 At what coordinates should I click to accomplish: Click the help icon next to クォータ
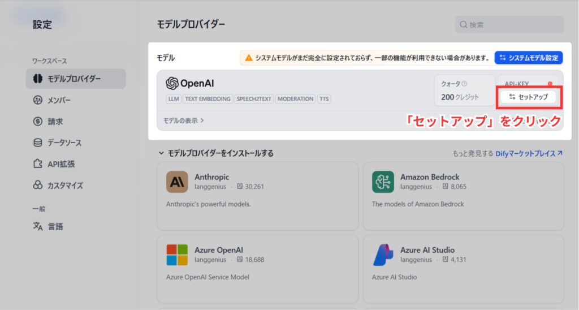tap(464, 84)
